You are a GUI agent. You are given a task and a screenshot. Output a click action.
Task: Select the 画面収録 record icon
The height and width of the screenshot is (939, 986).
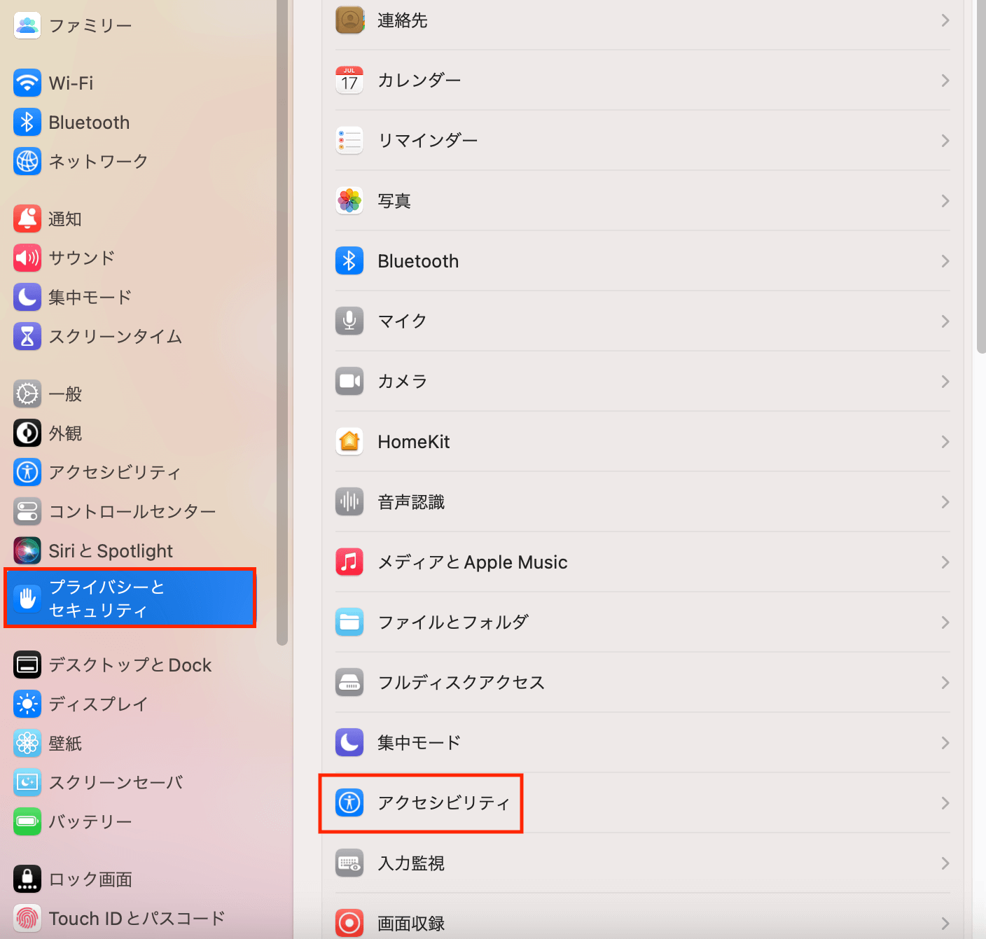(x=349, y=923)
